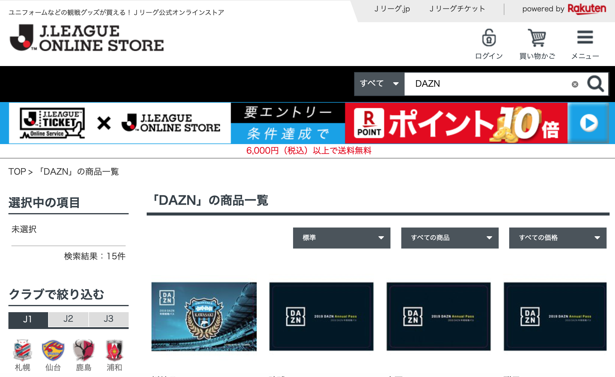The height and width of the screenshot is (377, 615).
Task: Select the Sendai club crest
Action: click(53, 350)
